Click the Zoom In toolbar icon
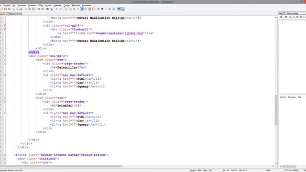 pyautogui.click(x=56, y=9)
